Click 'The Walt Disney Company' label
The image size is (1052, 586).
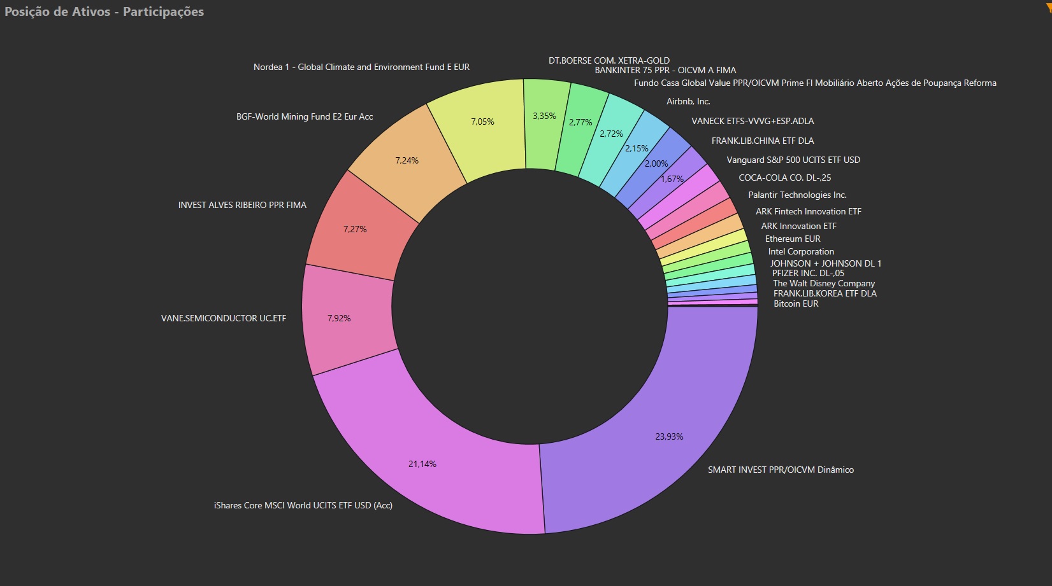[x=824, y=283]
